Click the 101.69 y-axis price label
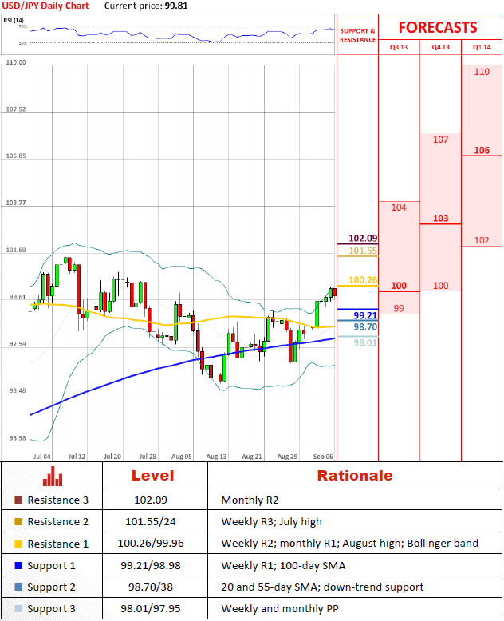The image size is (504, 621). pos(16,250)
